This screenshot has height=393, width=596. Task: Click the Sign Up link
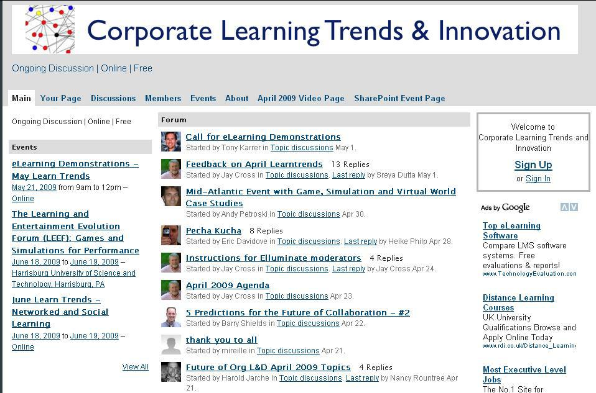pyautogui.click(x=533, y=165)
